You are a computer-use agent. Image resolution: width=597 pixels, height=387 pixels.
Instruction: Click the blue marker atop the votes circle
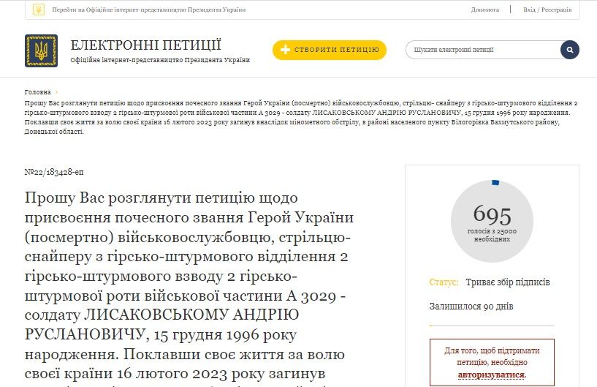coord(495,182)
